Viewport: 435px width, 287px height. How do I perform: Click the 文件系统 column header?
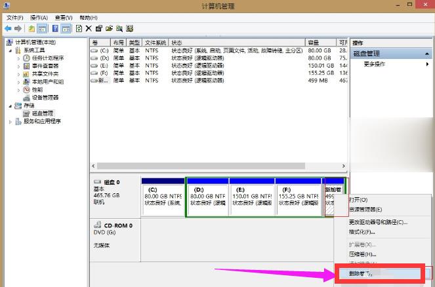(x=155, y=43)
